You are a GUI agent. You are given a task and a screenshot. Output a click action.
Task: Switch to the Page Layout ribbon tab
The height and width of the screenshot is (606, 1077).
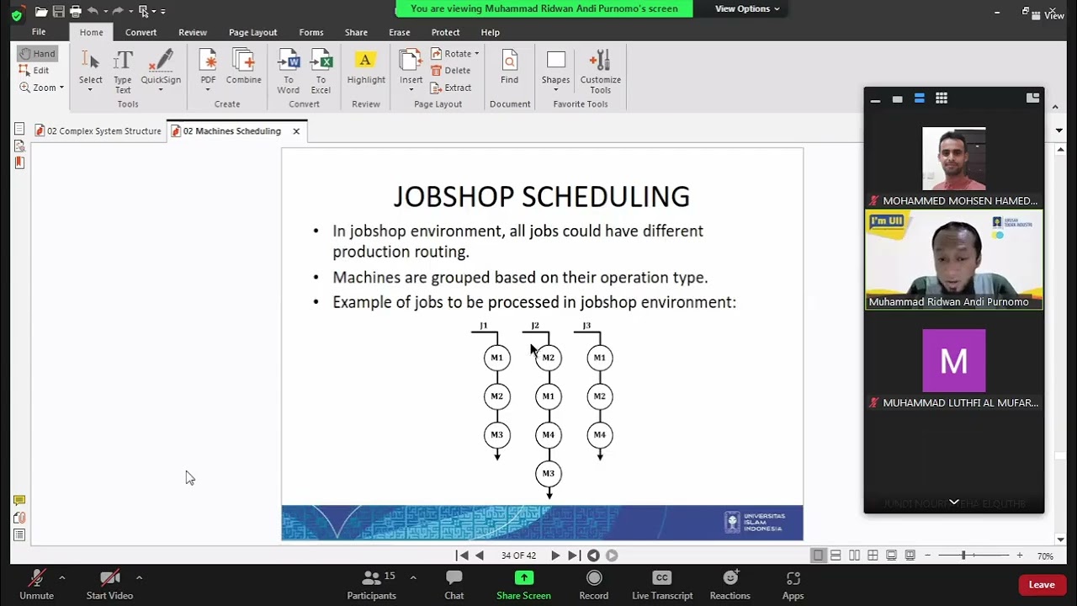point(252,32)
